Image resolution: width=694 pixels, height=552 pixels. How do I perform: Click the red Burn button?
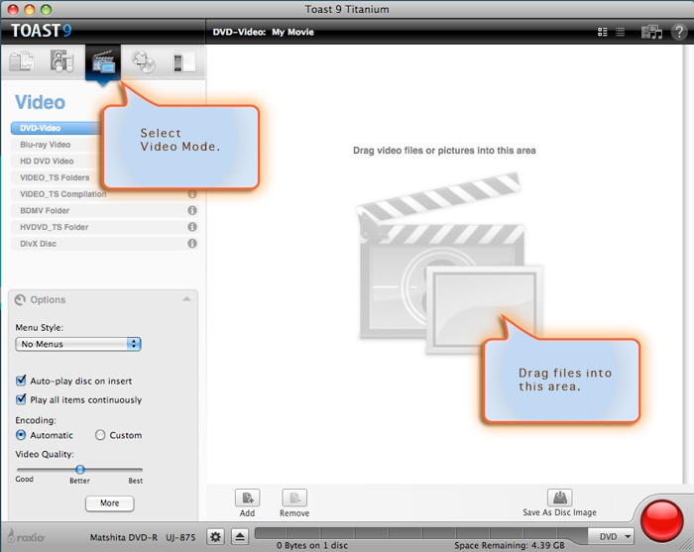point(662,521)
